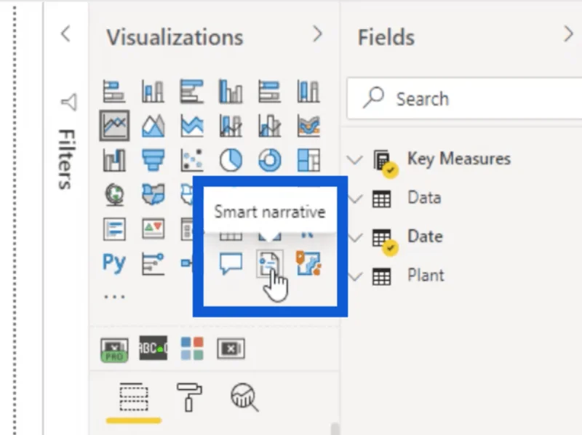Select the four colored squares custom visual
The height and width of the screenshot is (435, 582).
click(192, 348)
